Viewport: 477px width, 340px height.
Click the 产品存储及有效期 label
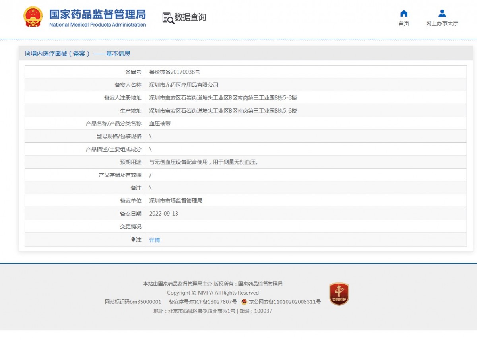[x=120, y=175]
